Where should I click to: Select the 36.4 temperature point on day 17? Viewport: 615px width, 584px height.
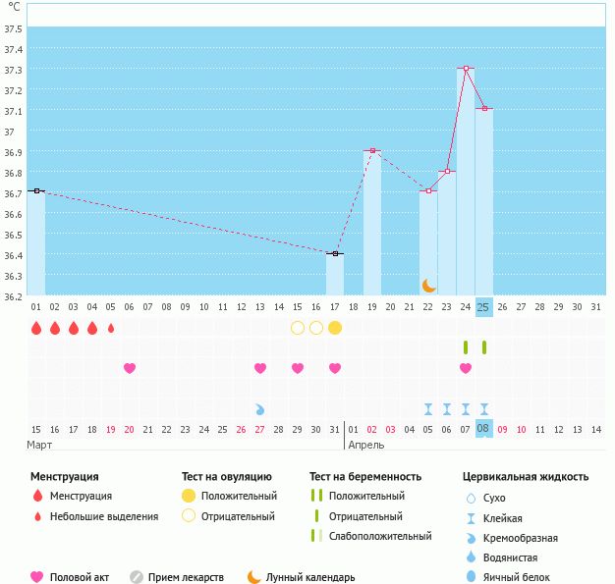pyautogui.click(x=335, y=253)
